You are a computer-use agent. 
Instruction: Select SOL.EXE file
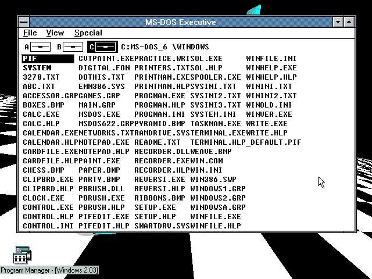point(206,59)
